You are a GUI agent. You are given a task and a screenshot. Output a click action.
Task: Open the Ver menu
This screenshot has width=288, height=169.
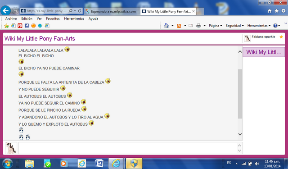(x=39, y=18)
